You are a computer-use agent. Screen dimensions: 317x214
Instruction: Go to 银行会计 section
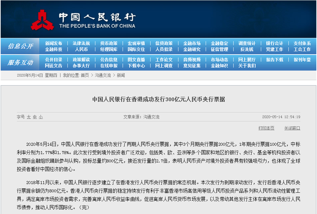coord(274,43)
